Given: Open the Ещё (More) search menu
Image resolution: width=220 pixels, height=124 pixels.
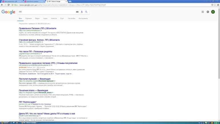Looking at the screenshot, I should pyautogui.click(x=62, y=18).
